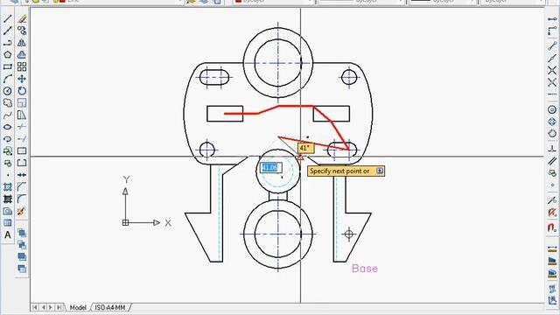Select the Circle tool
This screenshot has height=315, width=560.
(8, 91)
